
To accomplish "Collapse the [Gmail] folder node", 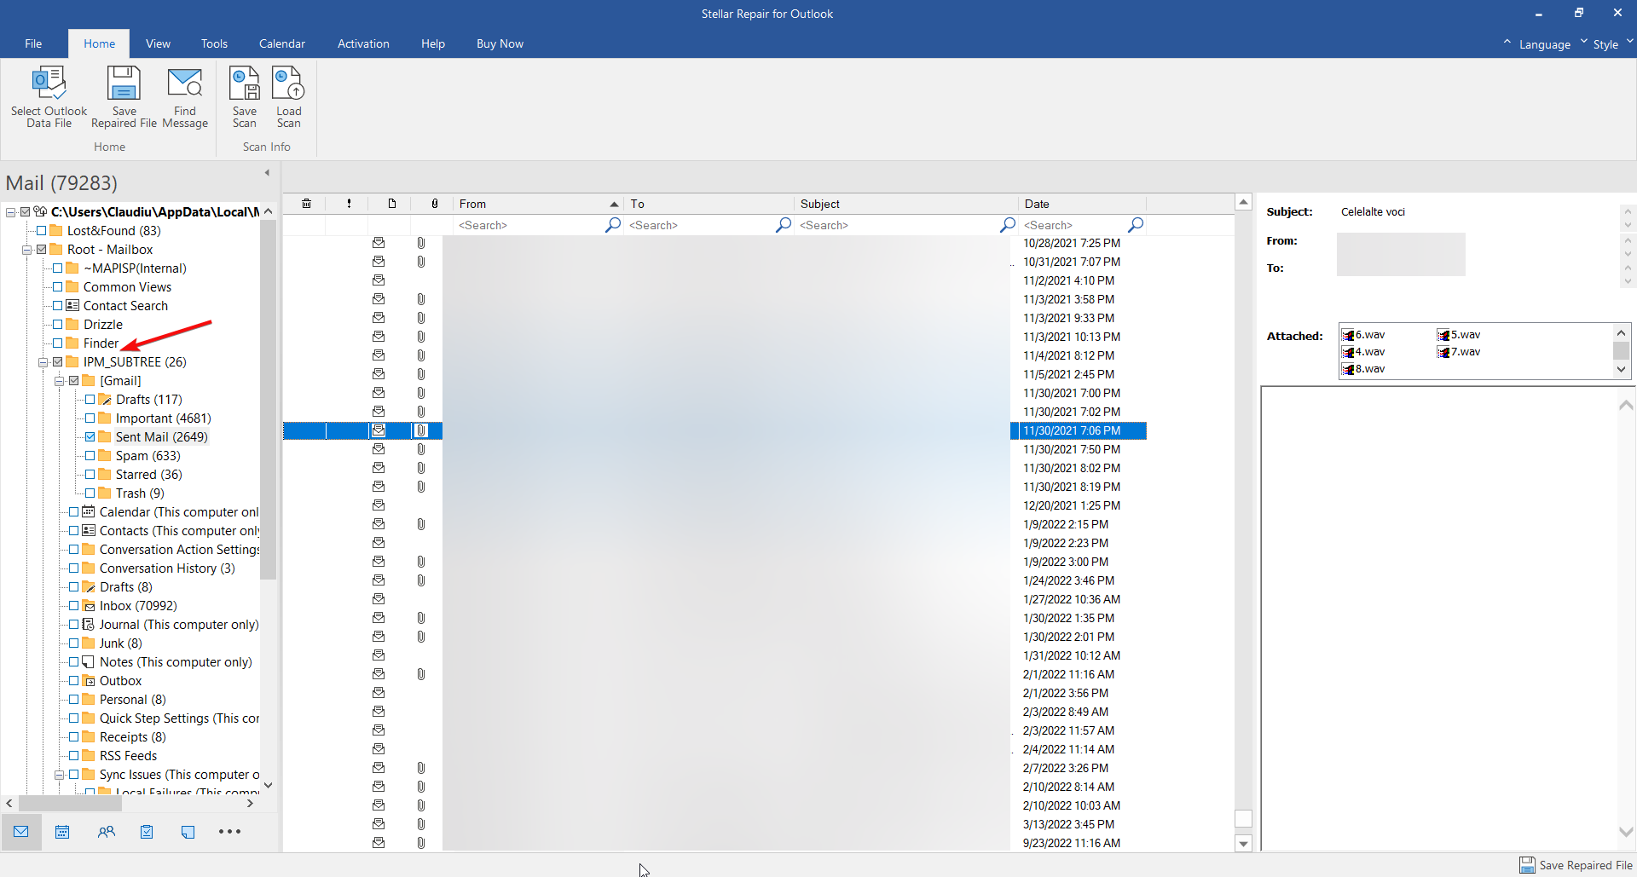I will pos(60,381).
